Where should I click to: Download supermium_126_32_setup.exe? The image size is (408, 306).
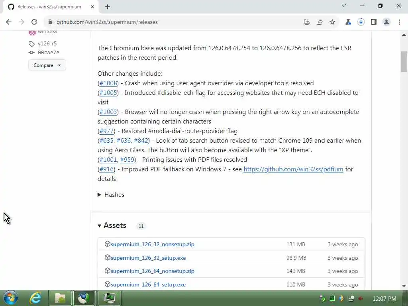[x=148, y=258]
